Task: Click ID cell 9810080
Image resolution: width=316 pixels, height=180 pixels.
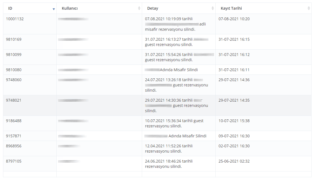Action: point(14,70)
